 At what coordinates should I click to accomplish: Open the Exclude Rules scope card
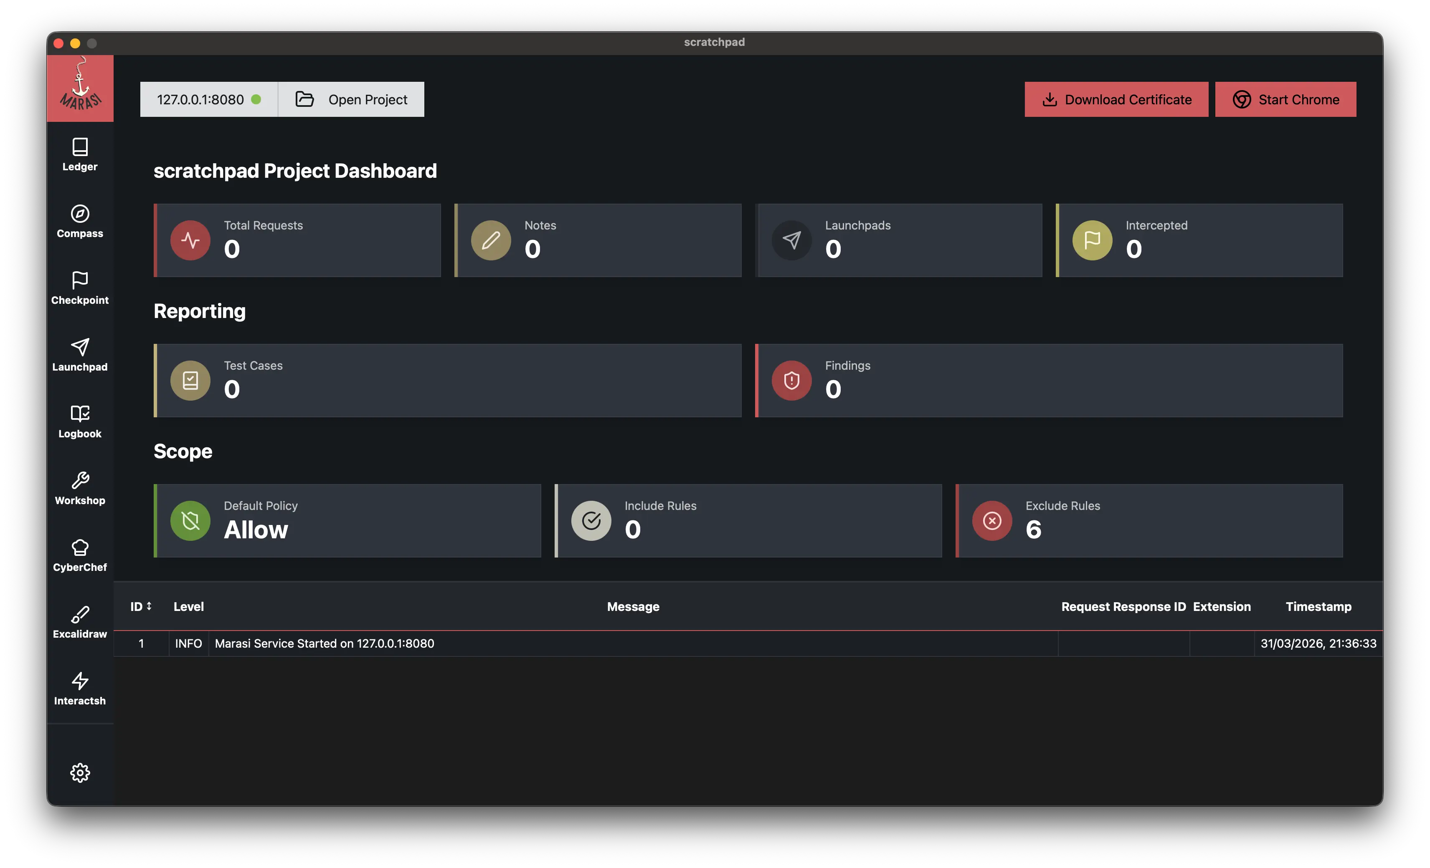tap(1149, 520)
